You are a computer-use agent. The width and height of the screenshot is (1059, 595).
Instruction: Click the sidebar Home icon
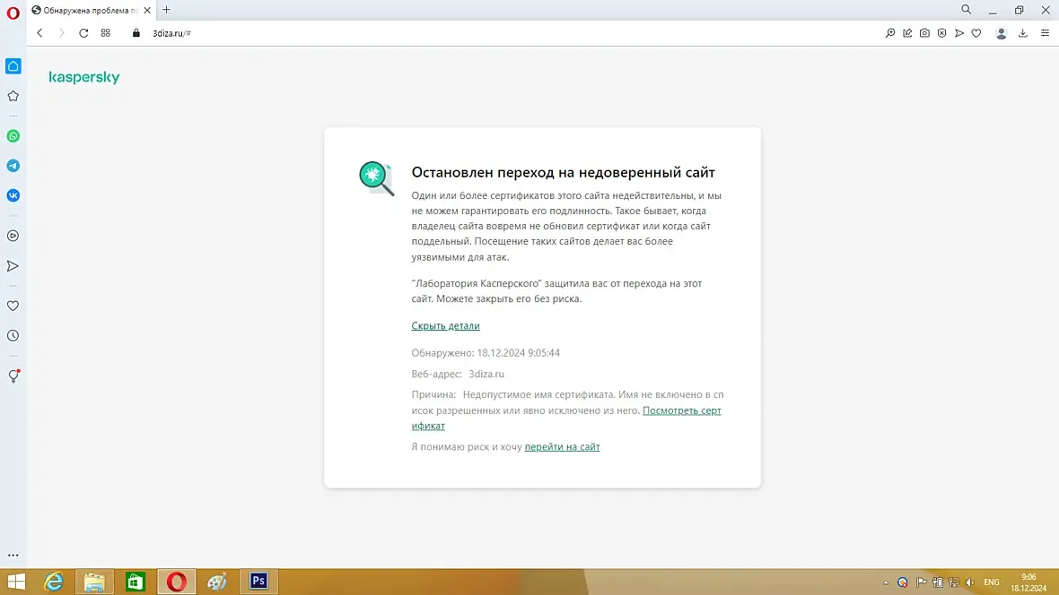(13, 66)
